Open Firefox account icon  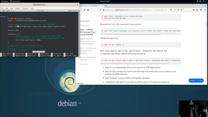[x=201, y=10]
